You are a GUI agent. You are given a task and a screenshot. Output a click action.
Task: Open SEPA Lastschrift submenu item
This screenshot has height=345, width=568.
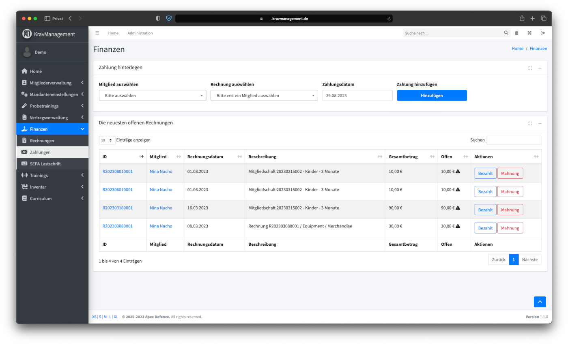(53, 164)
